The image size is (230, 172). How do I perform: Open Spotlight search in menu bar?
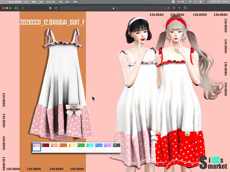coord(195,2)
